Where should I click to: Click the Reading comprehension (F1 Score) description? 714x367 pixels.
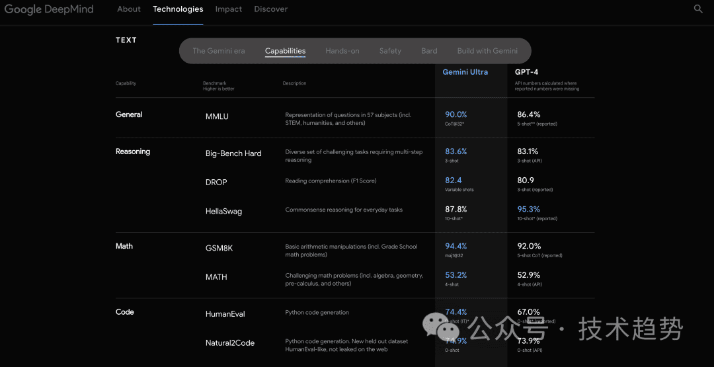(x=331, y=181)
